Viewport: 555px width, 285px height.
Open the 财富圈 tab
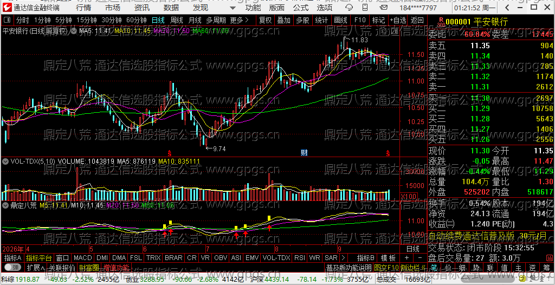(89, 267)
